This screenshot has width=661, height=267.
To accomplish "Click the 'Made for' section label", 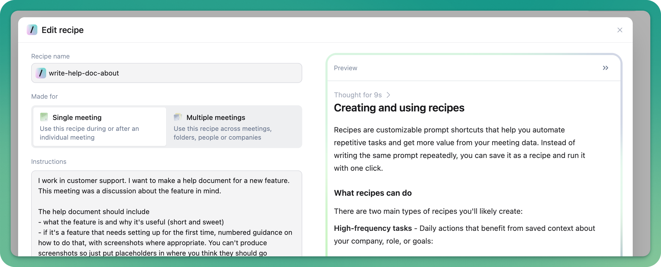I will pos(45,97).
